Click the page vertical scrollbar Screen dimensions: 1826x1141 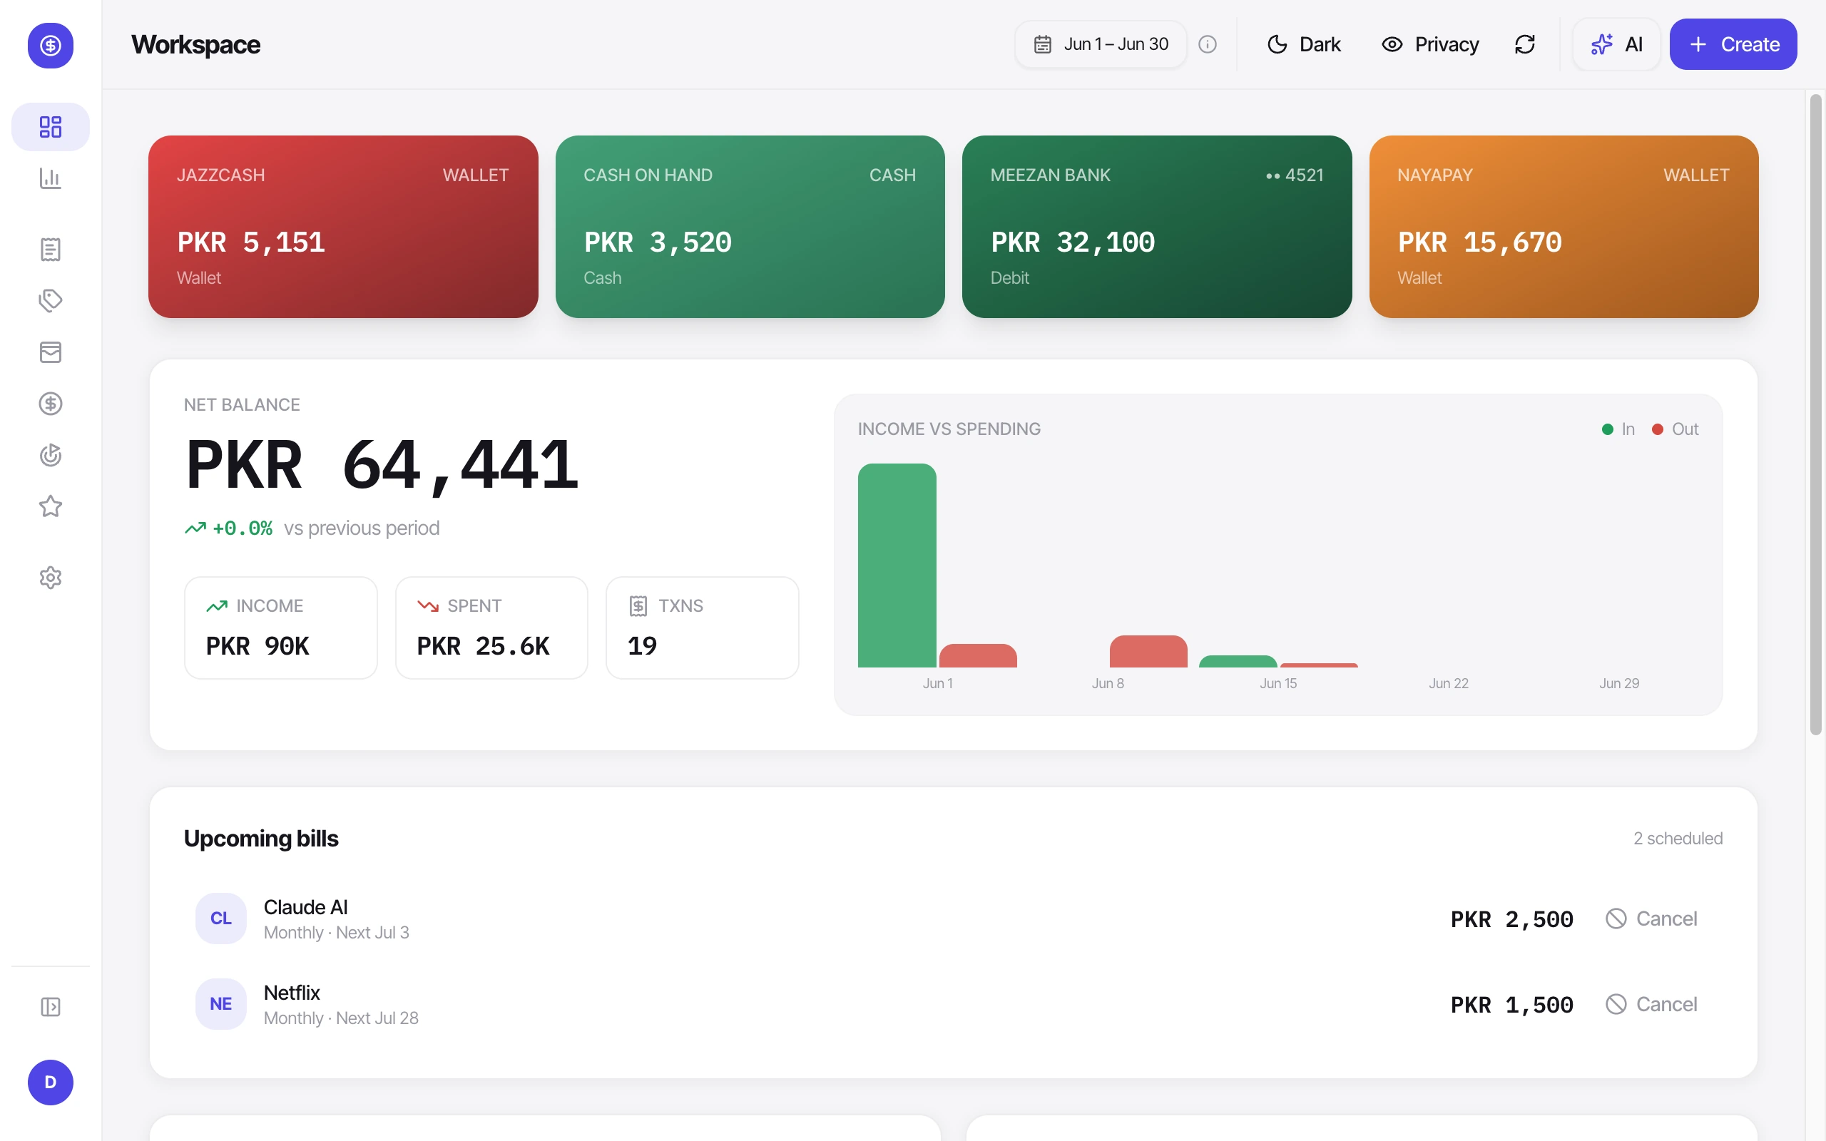pos(1815,414)
